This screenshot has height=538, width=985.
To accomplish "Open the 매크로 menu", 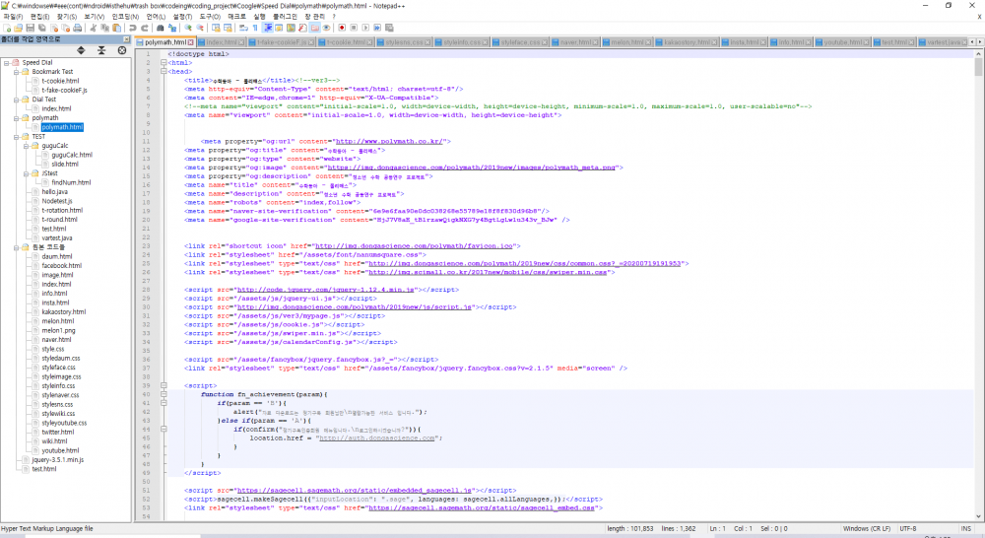I will pyautogui.click(x=236, y=17).
